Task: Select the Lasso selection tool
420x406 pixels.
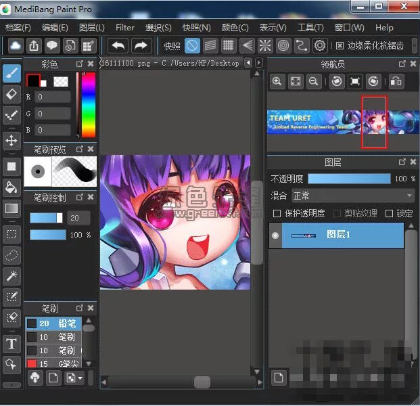Action: click(x=11, y=255)
